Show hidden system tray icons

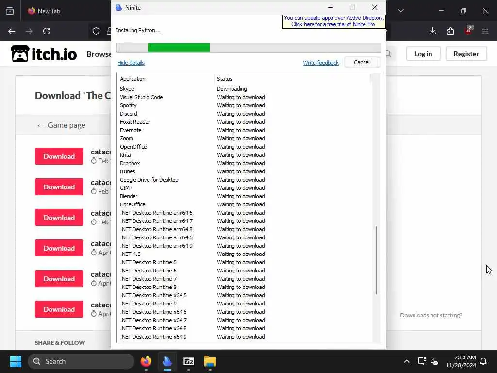click(407, 361)
